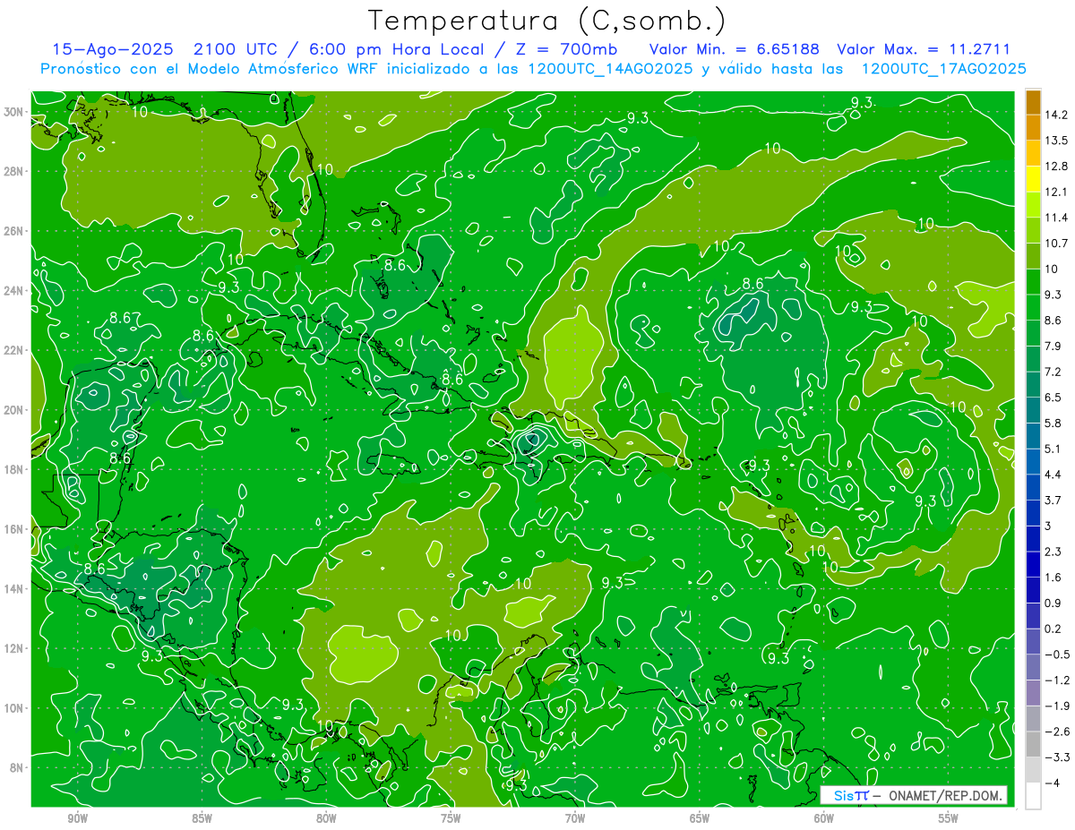The width and height of the screenshot is (1075, 830).
Task: Click the 30N latitude axis label
Action: pos(15,112)
